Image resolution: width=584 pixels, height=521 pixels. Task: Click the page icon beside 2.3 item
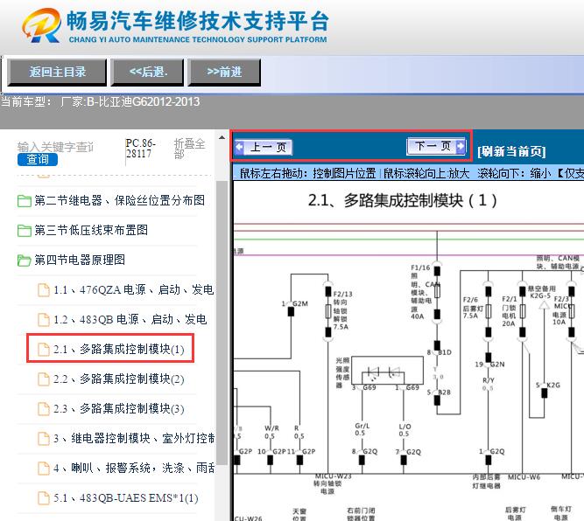[44, 409]
